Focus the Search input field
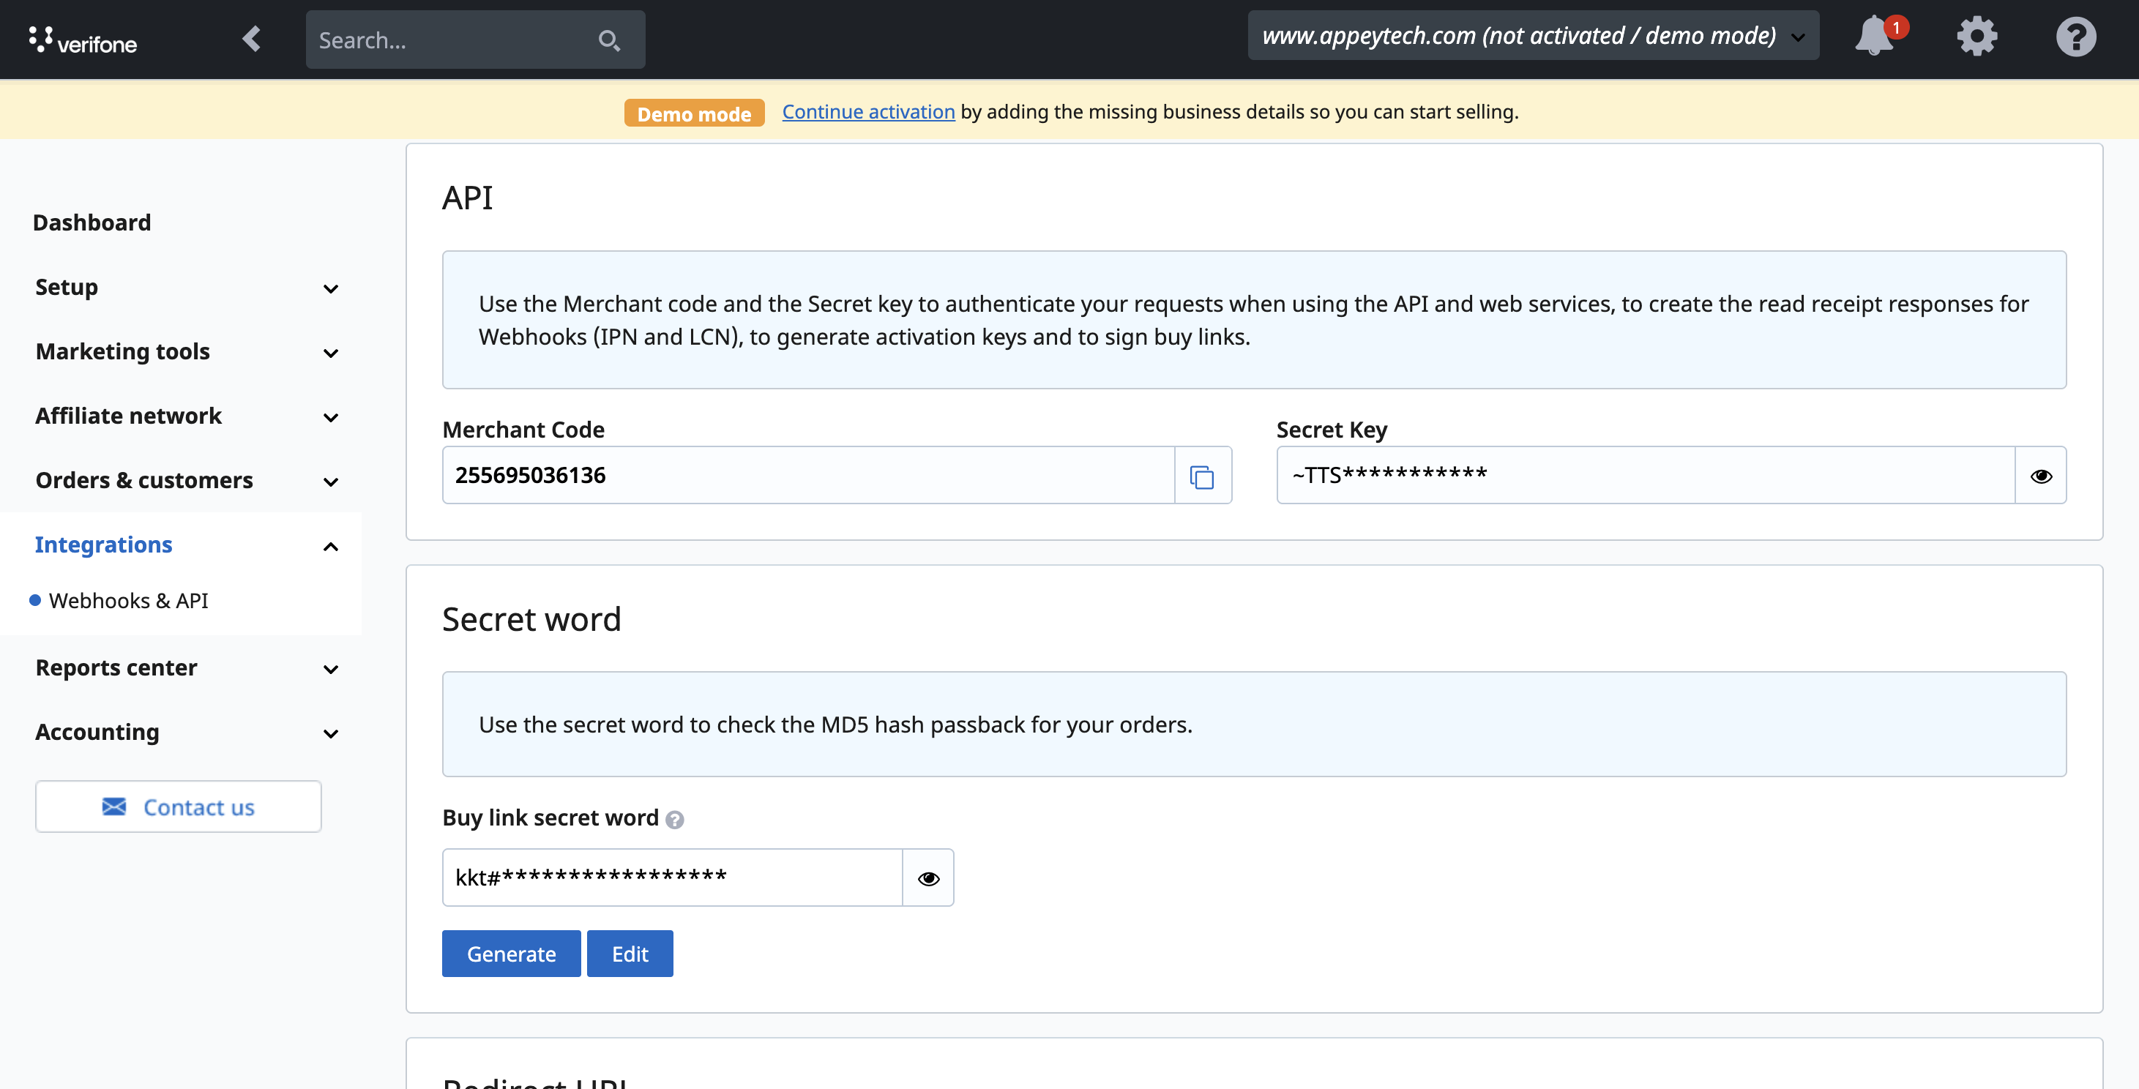2139x1089 pixels. pyautogui.click(x=449, y=40)
